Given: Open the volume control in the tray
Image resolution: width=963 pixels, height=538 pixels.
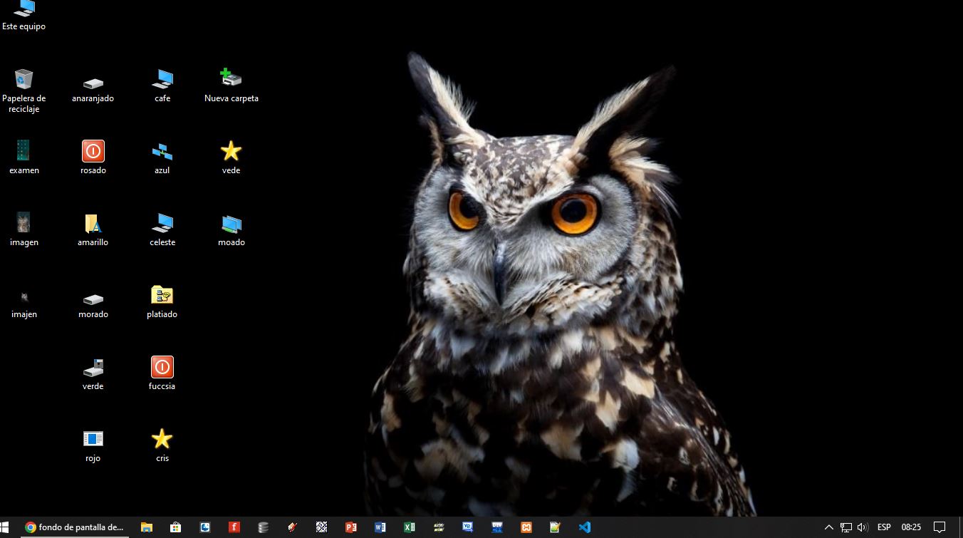Looking at the screenshot, I should (x=863, y=527).
